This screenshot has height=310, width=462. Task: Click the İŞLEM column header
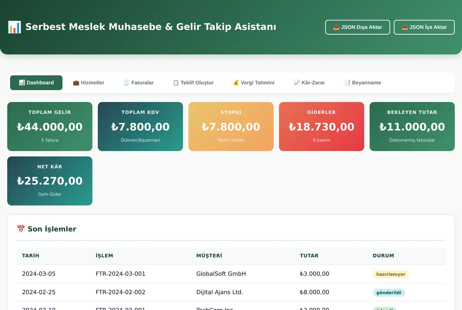[x=105, y=256]
